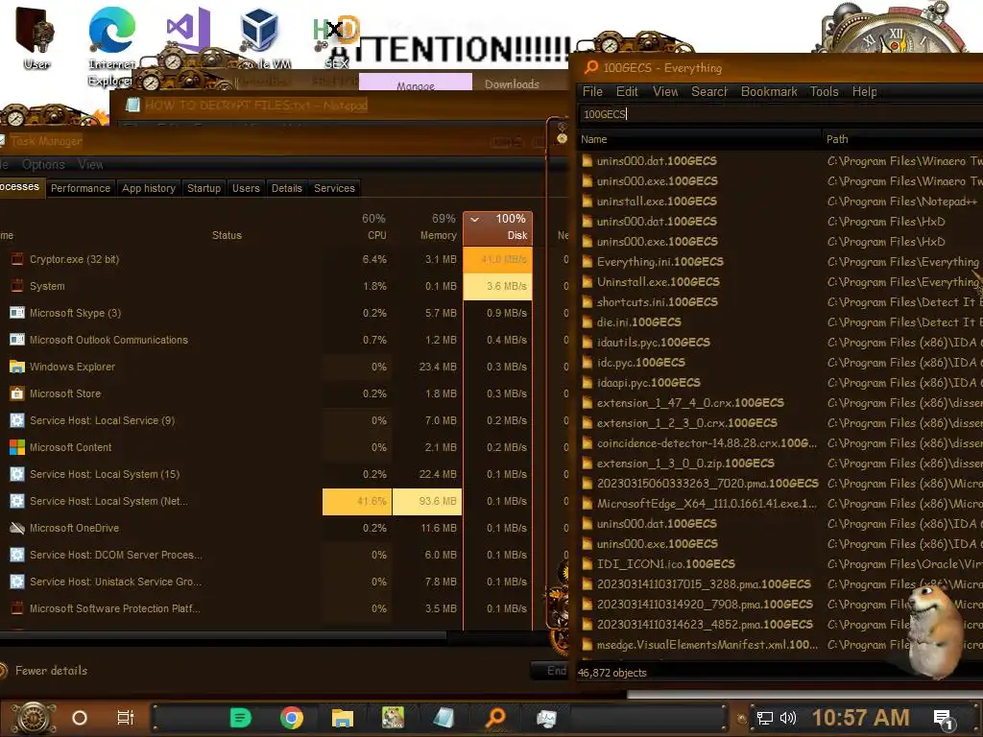Sort processes by Status column

[x=227, y=235]
